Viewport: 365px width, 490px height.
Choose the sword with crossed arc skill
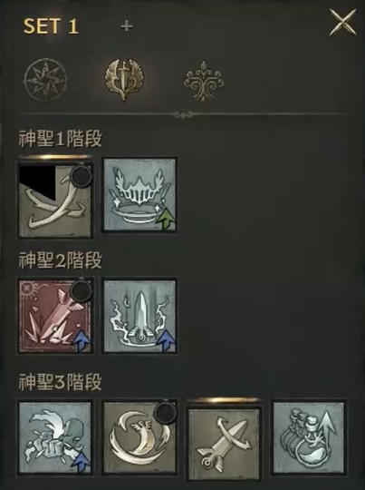click(x=224, y=444)
